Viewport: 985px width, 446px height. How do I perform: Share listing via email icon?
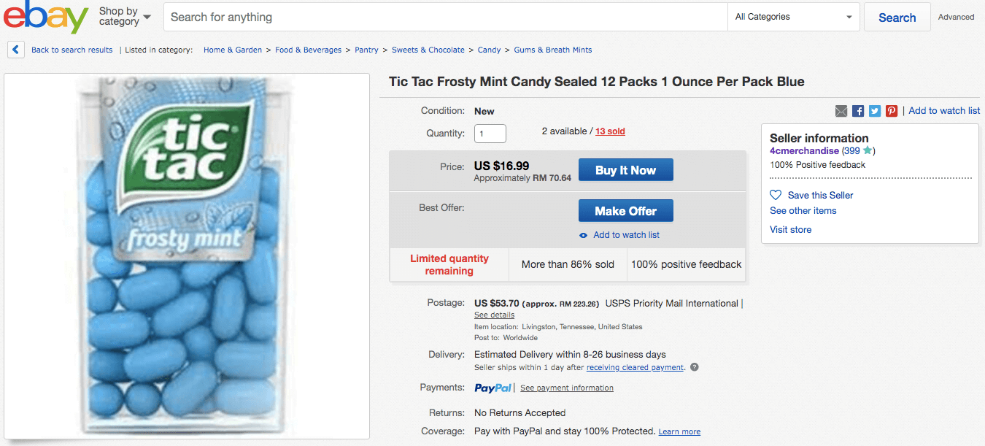coord(841,111)
